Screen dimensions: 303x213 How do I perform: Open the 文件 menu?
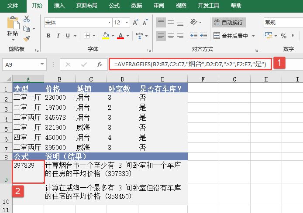pos(13,6)
